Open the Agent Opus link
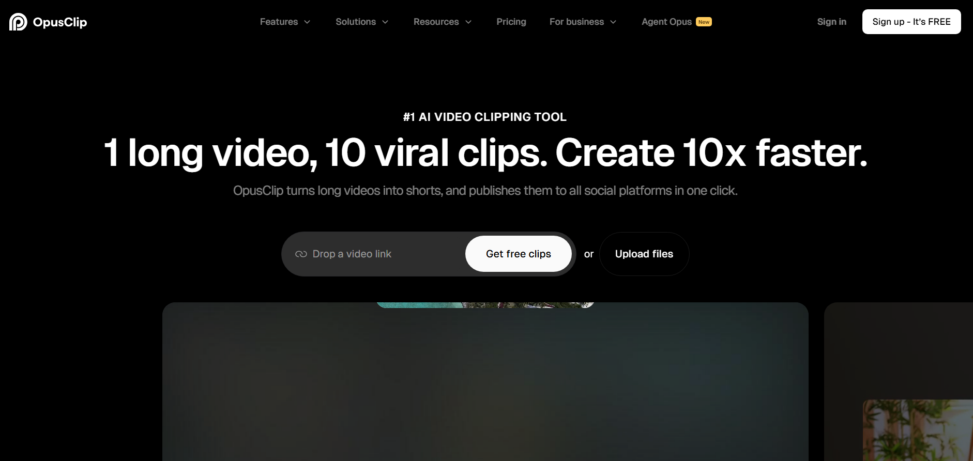Viewport: 973px width, 461px height. tap(666, 22)
